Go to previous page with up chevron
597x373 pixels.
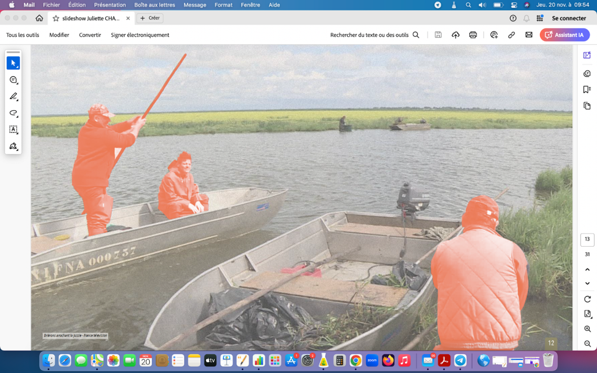pos(587,269)
